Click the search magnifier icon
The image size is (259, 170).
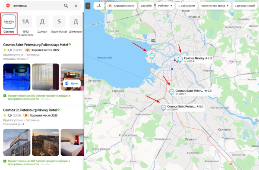point(66,6)
